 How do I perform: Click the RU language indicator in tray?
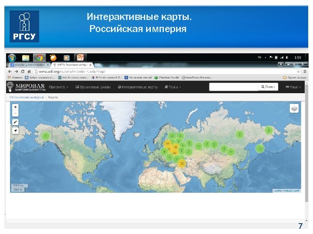(259, 58)
